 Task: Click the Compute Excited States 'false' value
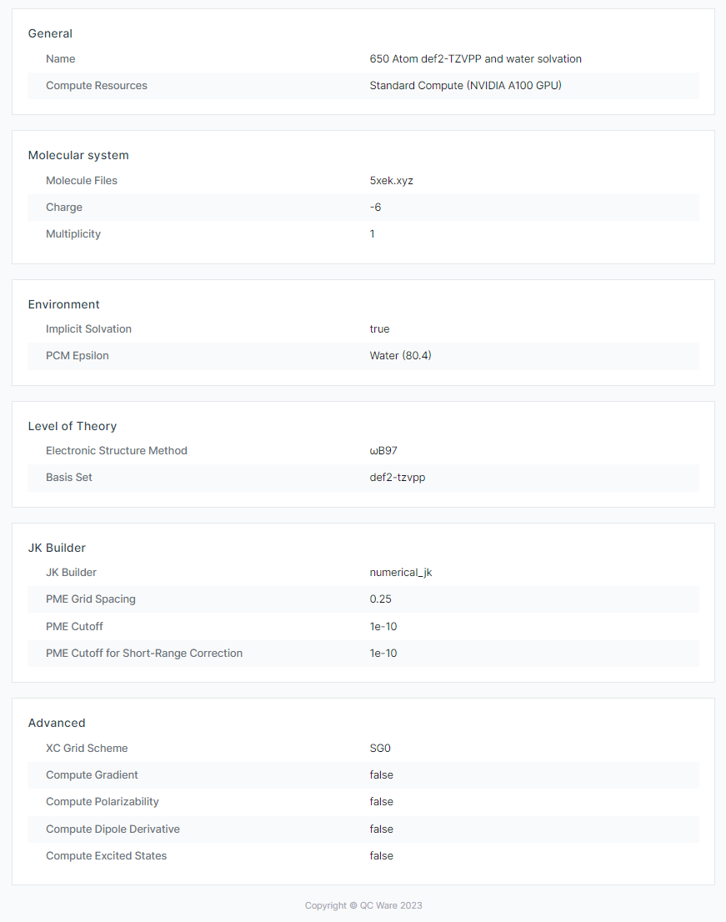pos(381,856)
